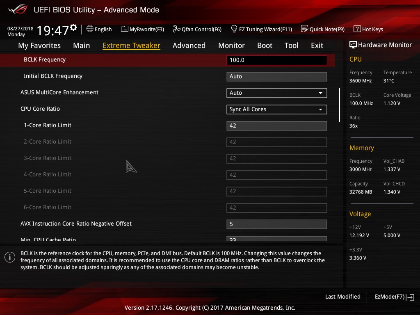This screenshot has height=315, width=420.
Task: Click ASUS MultiCore Enhancement dropdown arrow
Action: tap(320, 93)
